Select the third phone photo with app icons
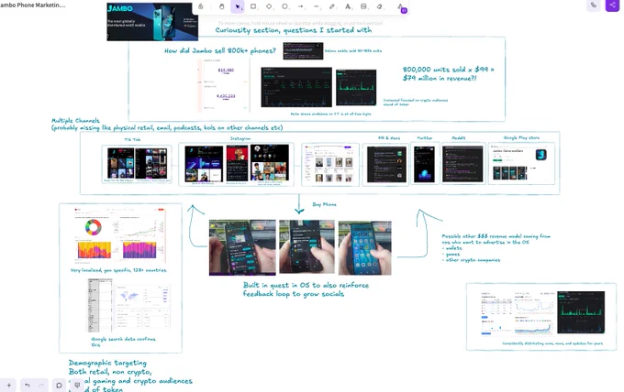 [x=364, y=248]
